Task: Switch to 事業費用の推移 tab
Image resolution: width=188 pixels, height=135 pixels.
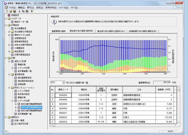Action: [x=59, y=31]
